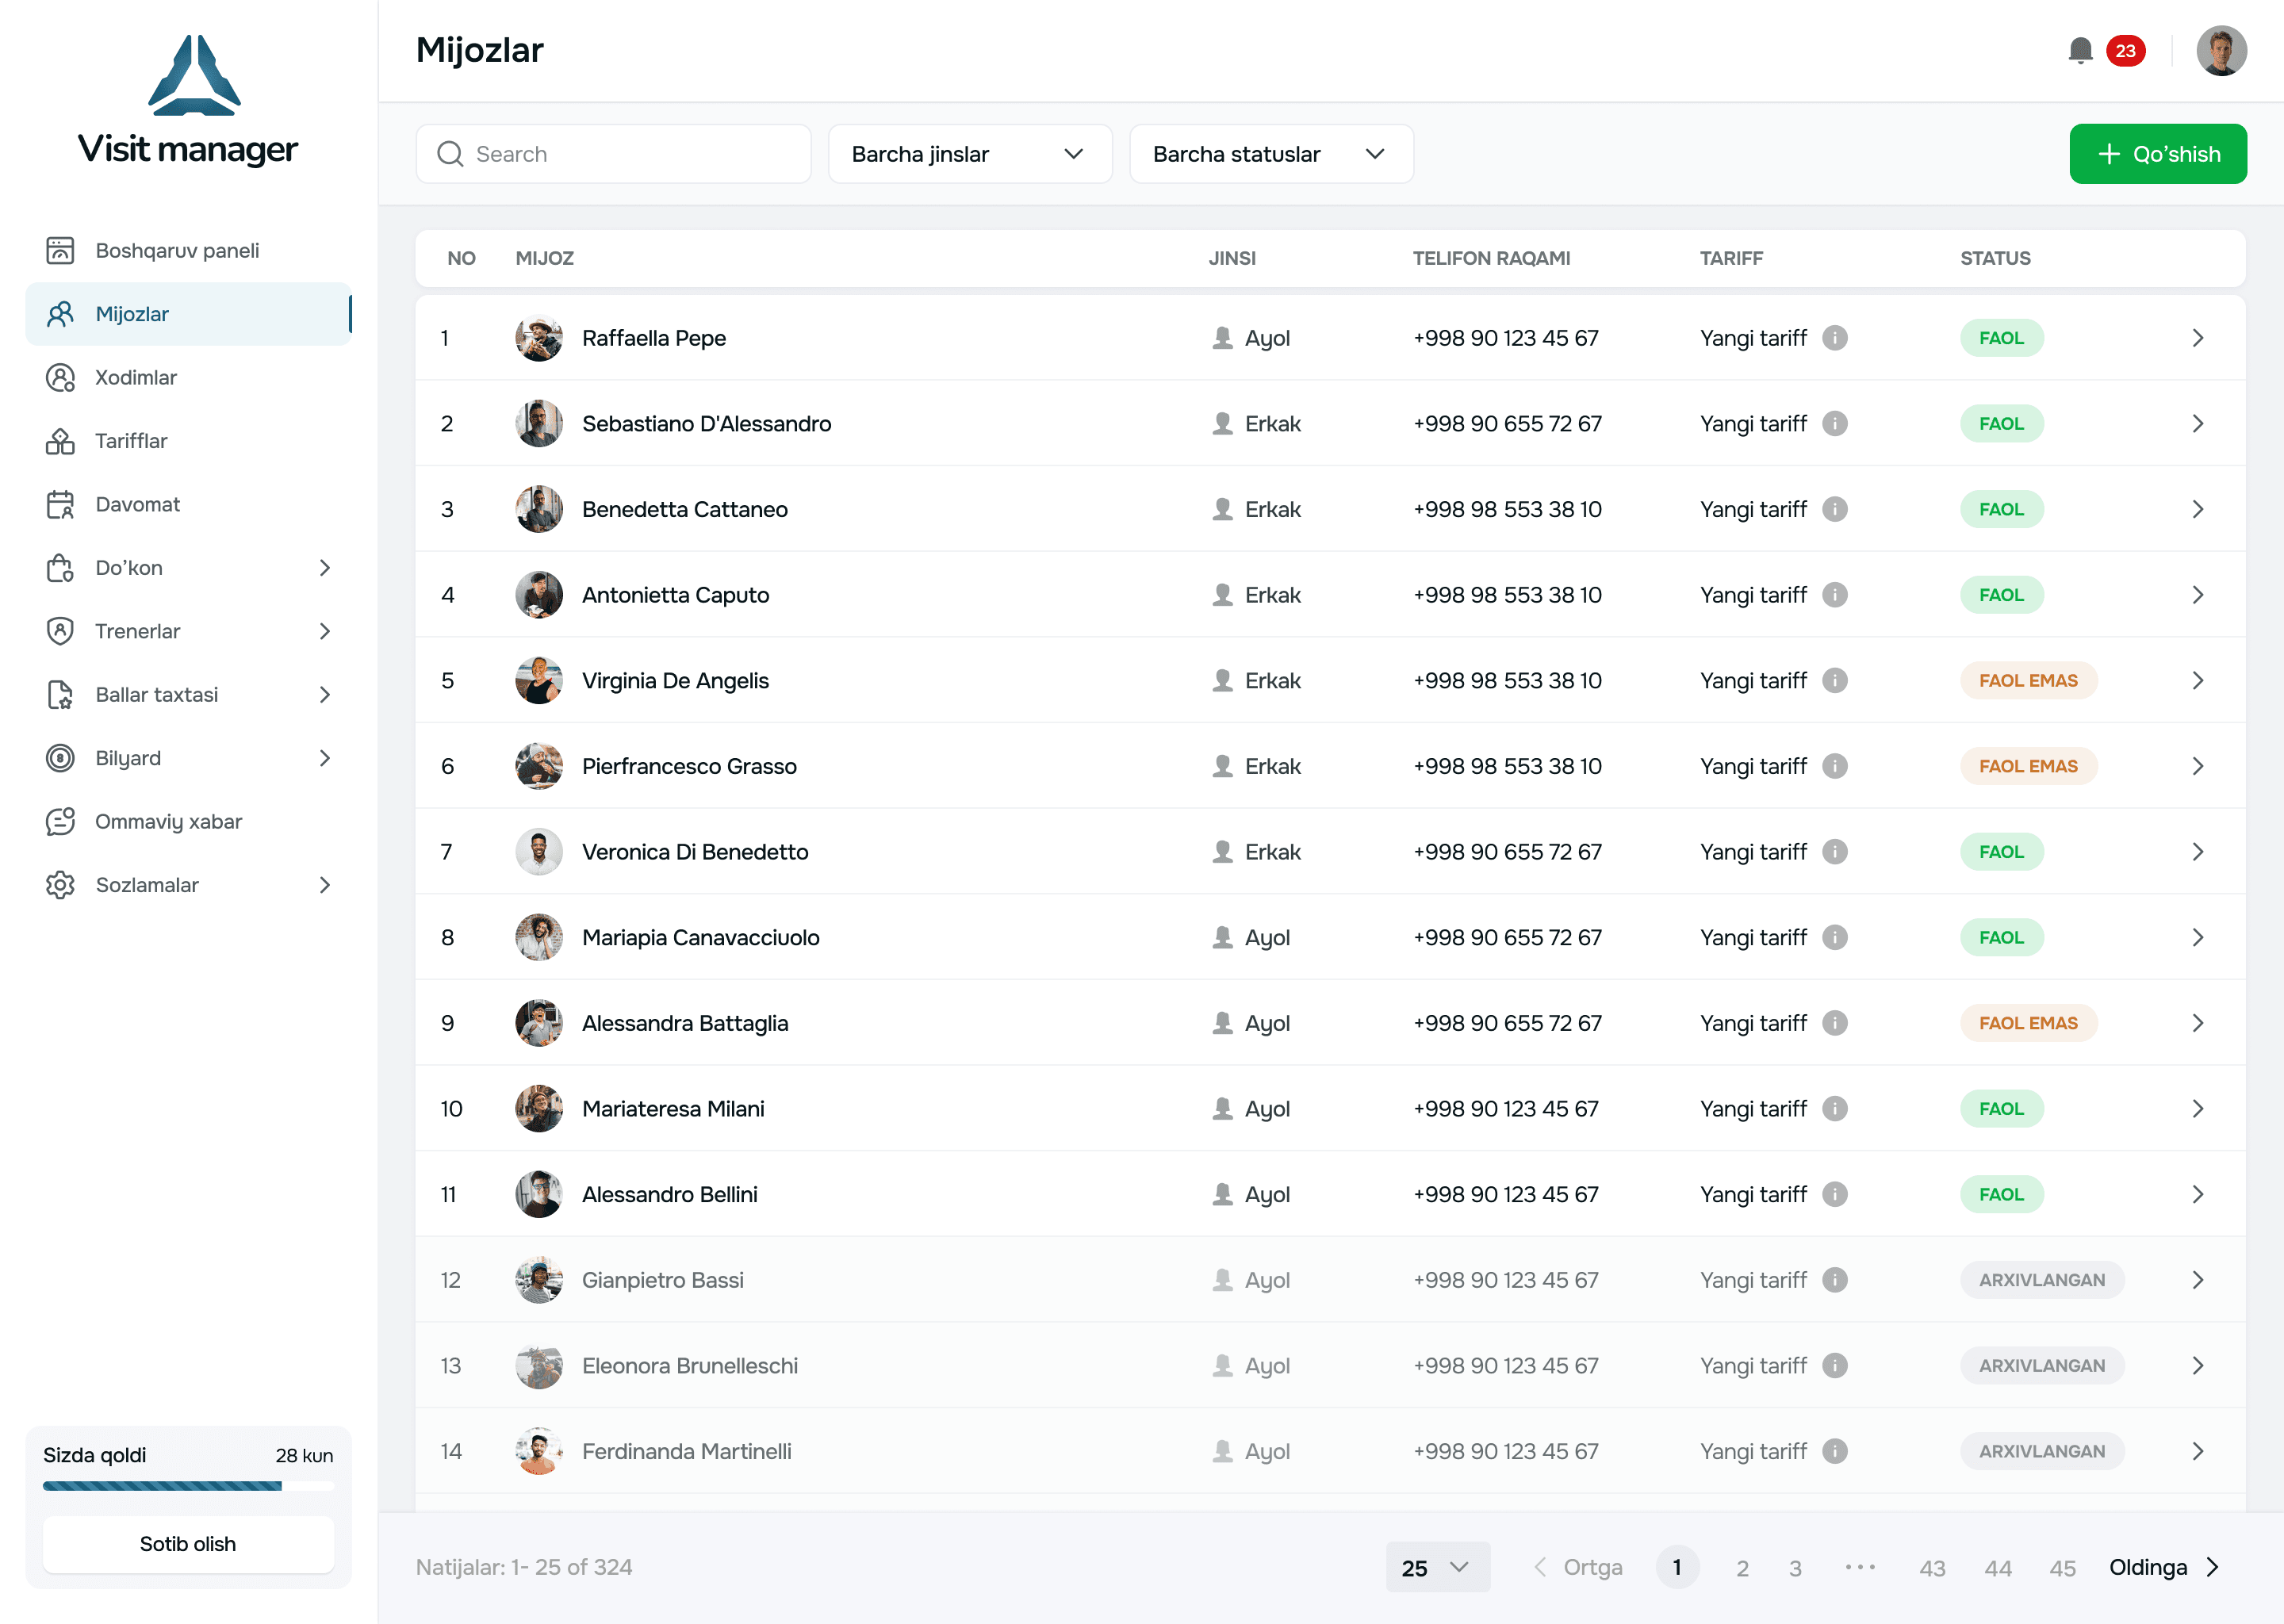Screen dimensions: 2284x1624
Task: Click the remaining days progress bar
Action: pyautogui.click(x=188, y=1486)
